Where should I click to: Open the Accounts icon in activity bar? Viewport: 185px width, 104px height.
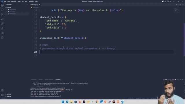point(2,90)
